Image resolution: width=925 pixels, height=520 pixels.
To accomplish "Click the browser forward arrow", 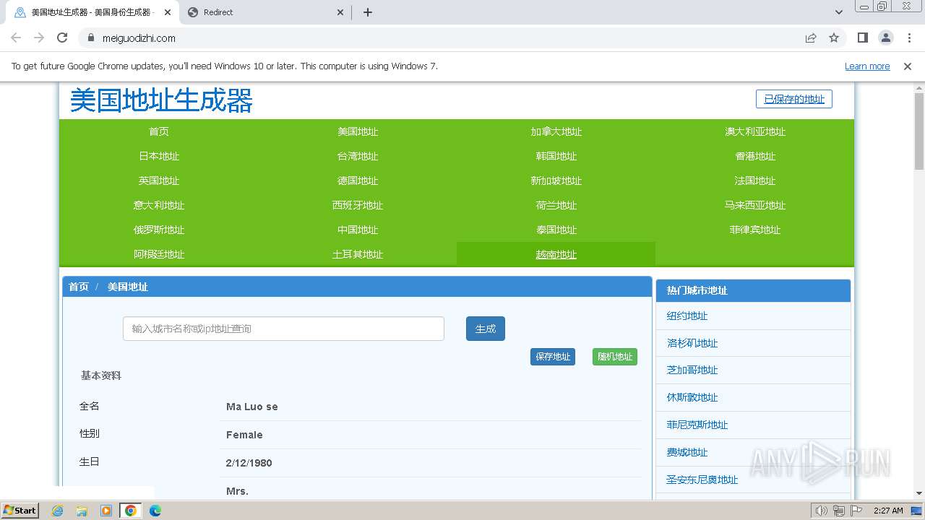I will [x=39, y=38].
